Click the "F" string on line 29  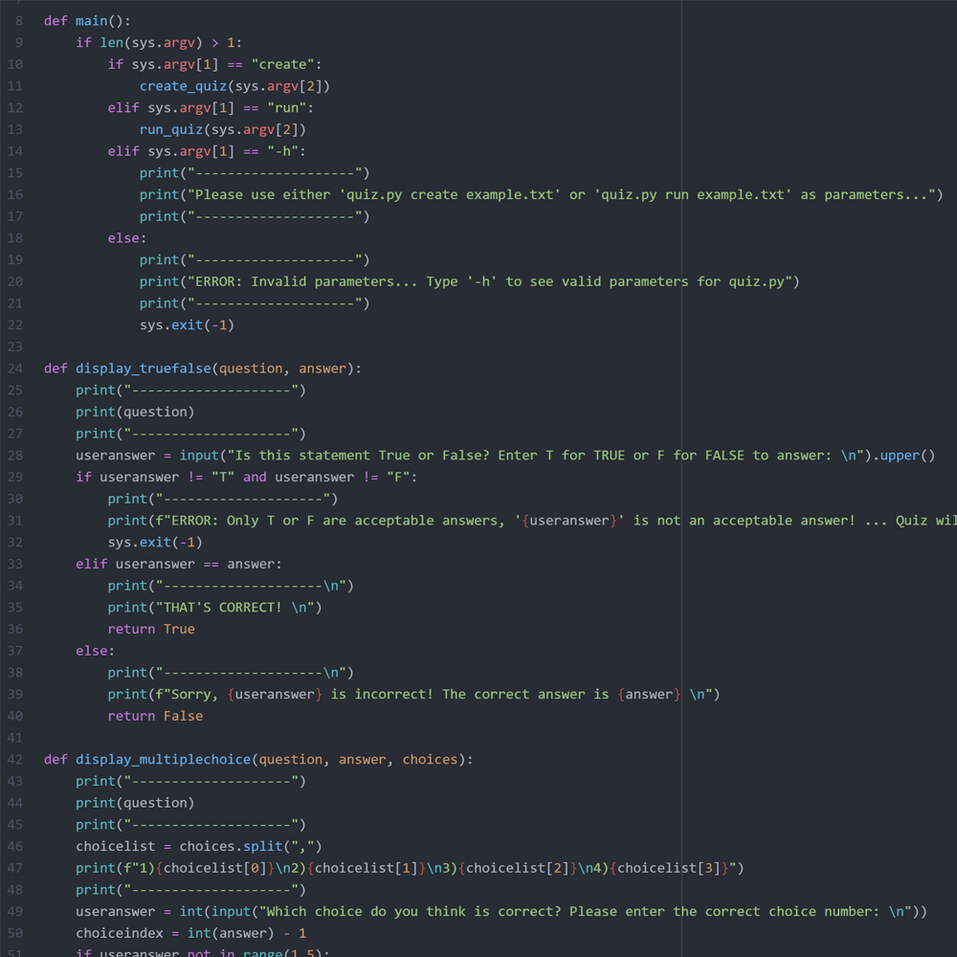point(398,478)
